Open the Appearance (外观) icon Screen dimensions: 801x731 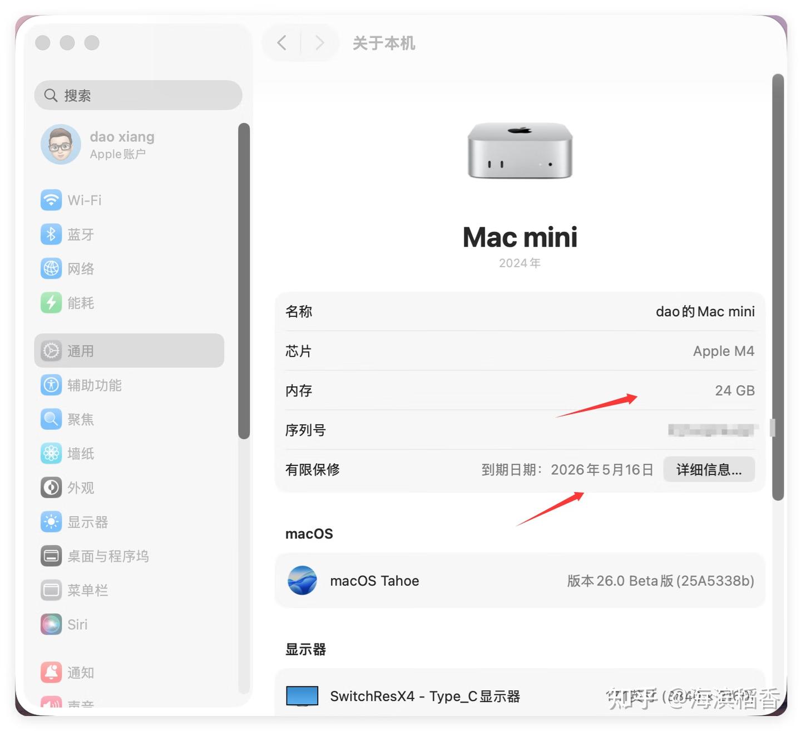51,488
